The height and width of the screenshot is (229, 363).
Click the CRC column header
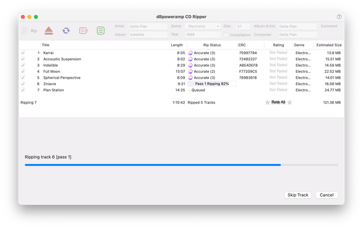click(x=242, y=45)
